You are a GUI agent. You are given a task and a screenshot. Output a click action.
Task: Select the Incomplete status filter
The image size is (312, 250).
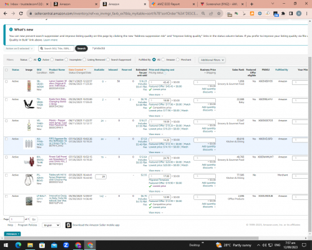[x=66, y=59]
